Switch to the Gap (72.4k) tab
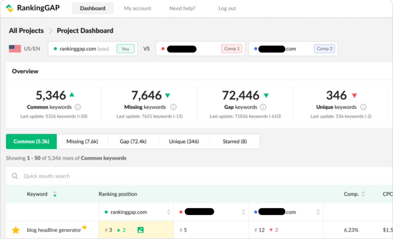The height and width of the screenshot is (239, 393). pyautogui.click(x=133, y=141)
